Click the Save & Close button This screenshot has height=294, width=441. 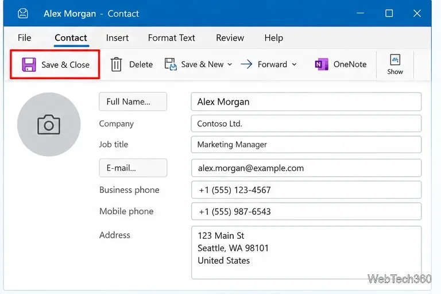click(55, 64)
